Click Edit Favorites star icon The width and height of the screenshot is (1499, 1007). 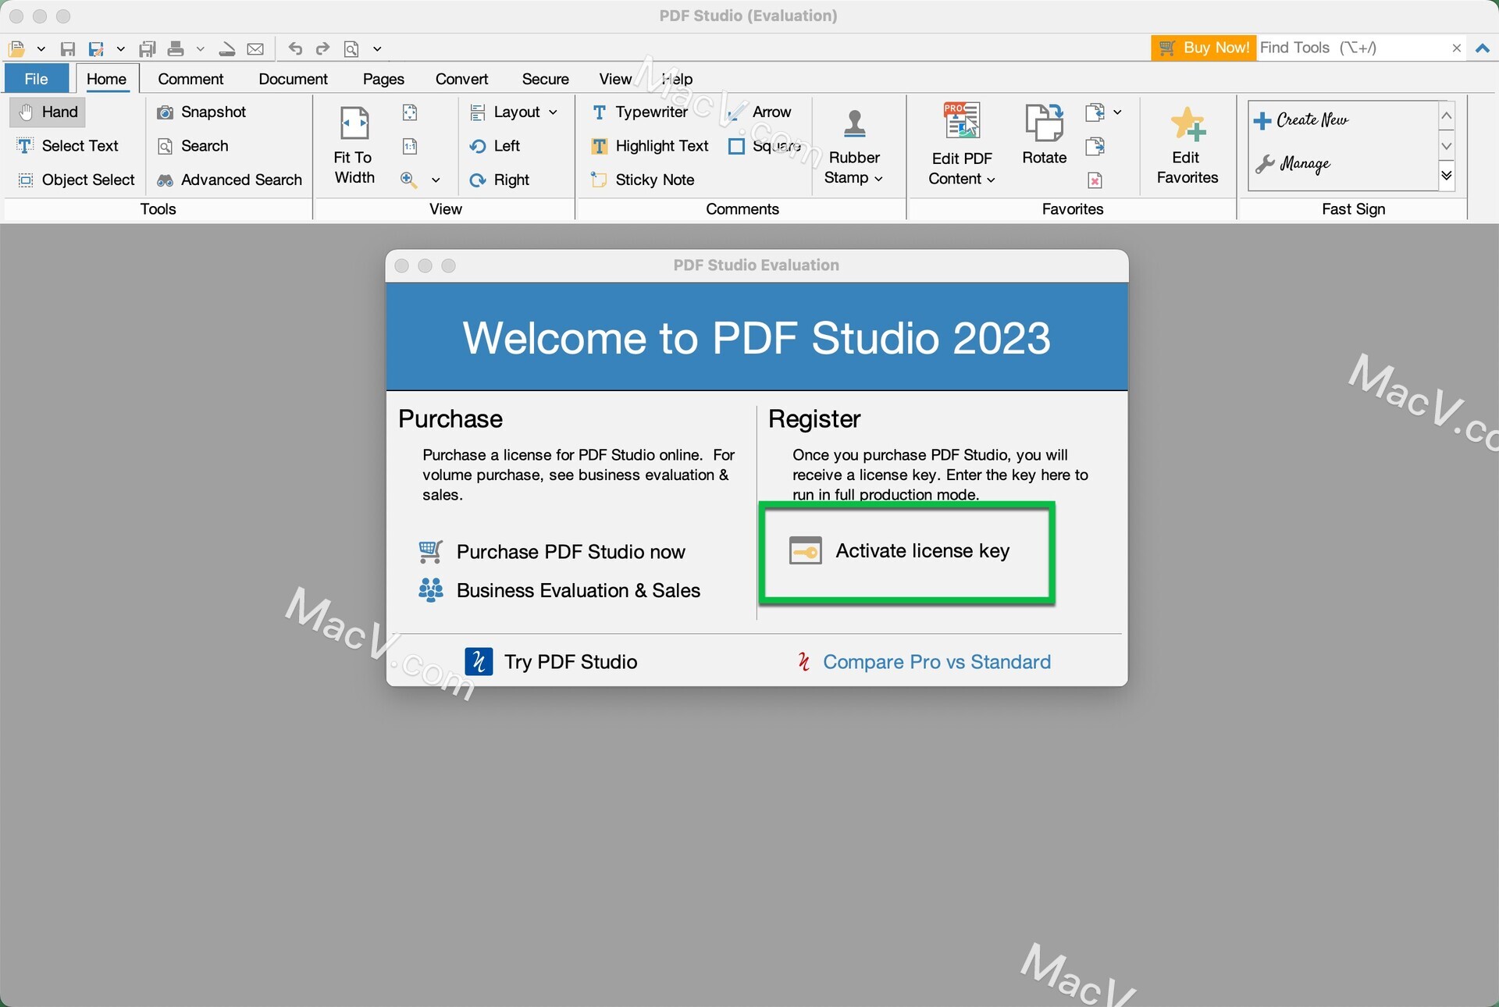(x=1187, y=145)
